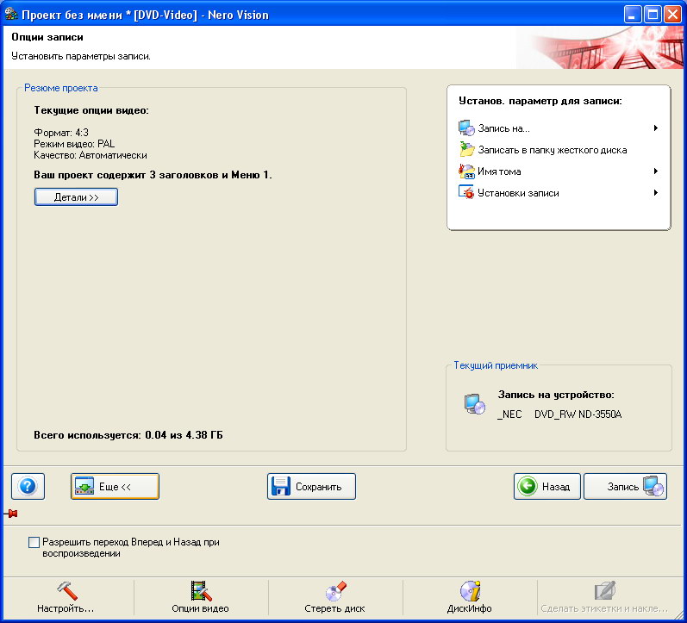Click the Установки записи icon
Image resolution: width=687 pixels, height=623 pixels.
(x=466, y=192)
